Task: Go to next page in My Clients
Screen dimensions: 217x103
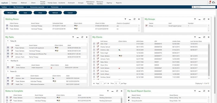Action: coord(108,83)
